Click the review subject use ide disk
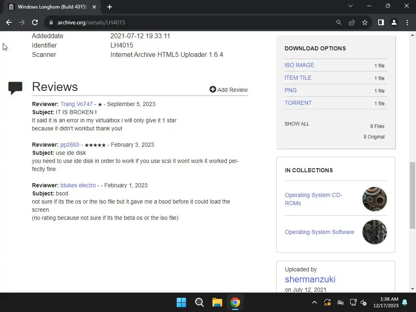416x312 pixels. 71,153
